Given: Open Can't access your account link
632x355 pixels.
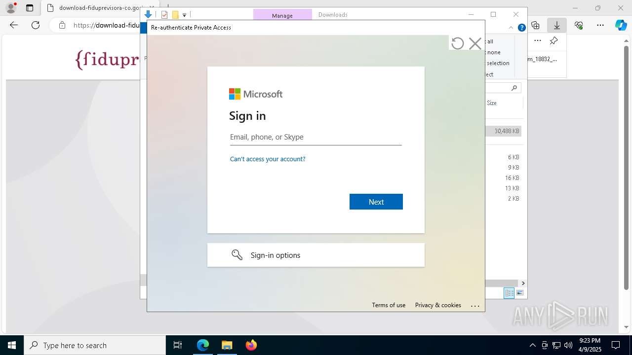Looking at the screenshot, I should 268,159.
